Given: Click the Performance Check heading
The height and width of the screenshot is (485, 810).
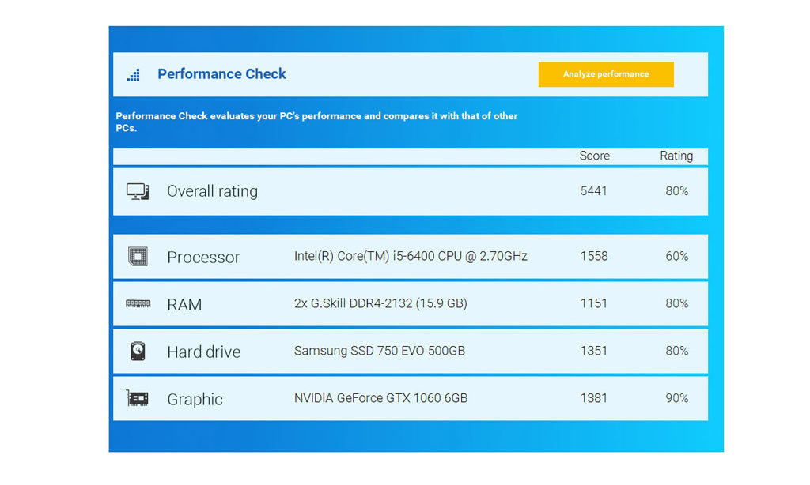Looking at the screenshot, I should tap(221, 74).
